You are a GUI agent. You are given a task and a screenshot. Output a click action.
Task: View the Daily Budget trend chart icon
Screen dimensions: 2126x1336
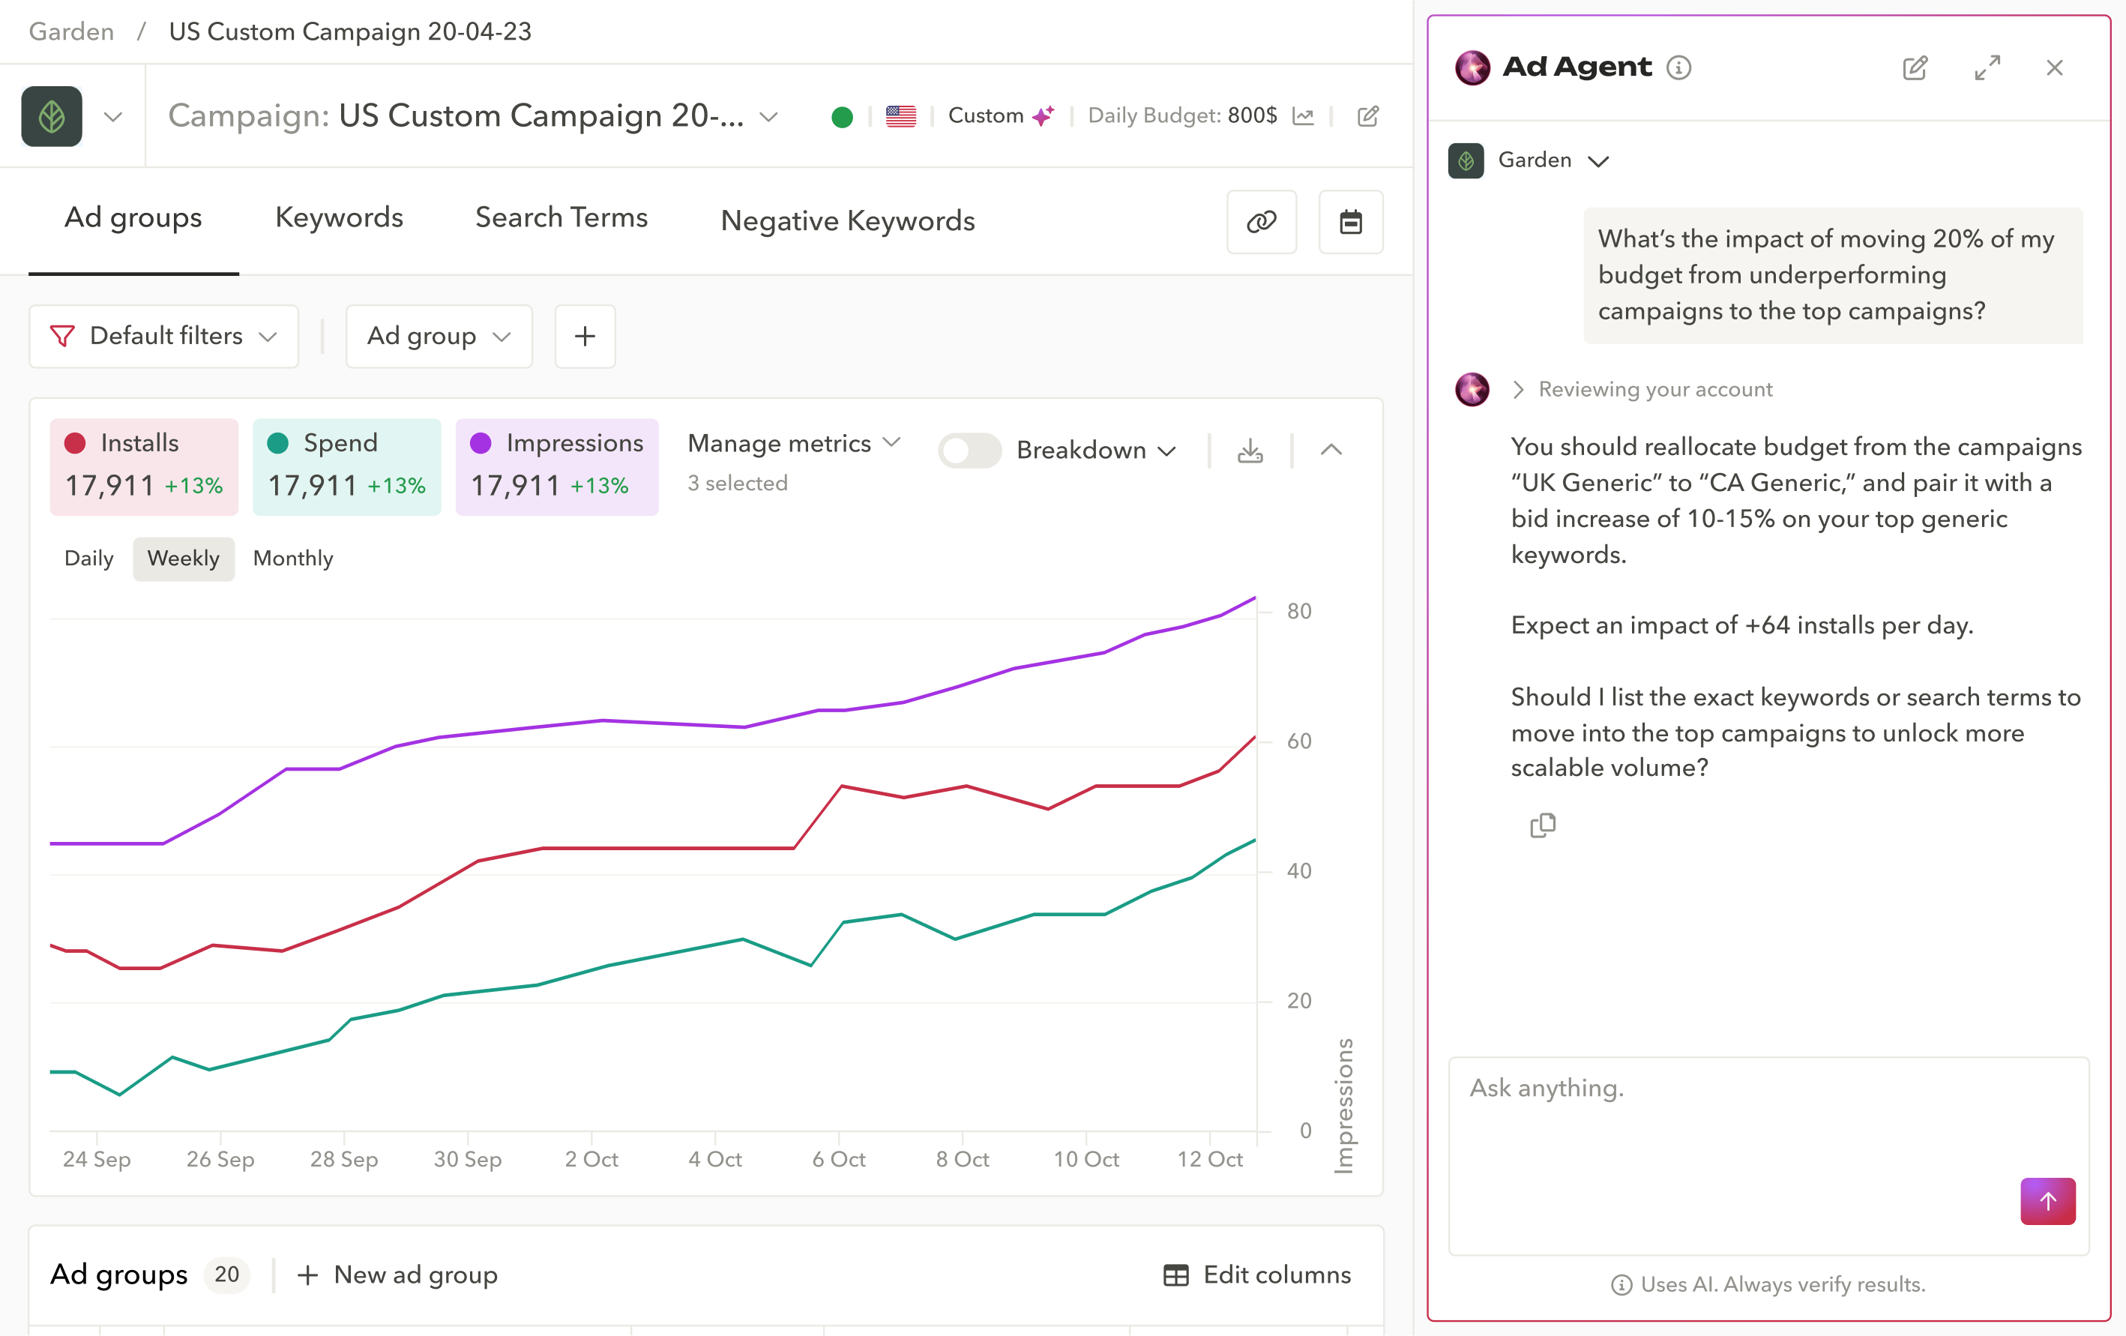click(1304, 115)
